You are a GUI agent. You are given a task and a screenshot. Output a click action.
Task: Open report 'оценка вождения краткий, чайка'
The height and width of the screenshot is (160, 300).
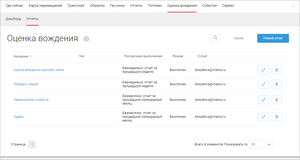39,70
